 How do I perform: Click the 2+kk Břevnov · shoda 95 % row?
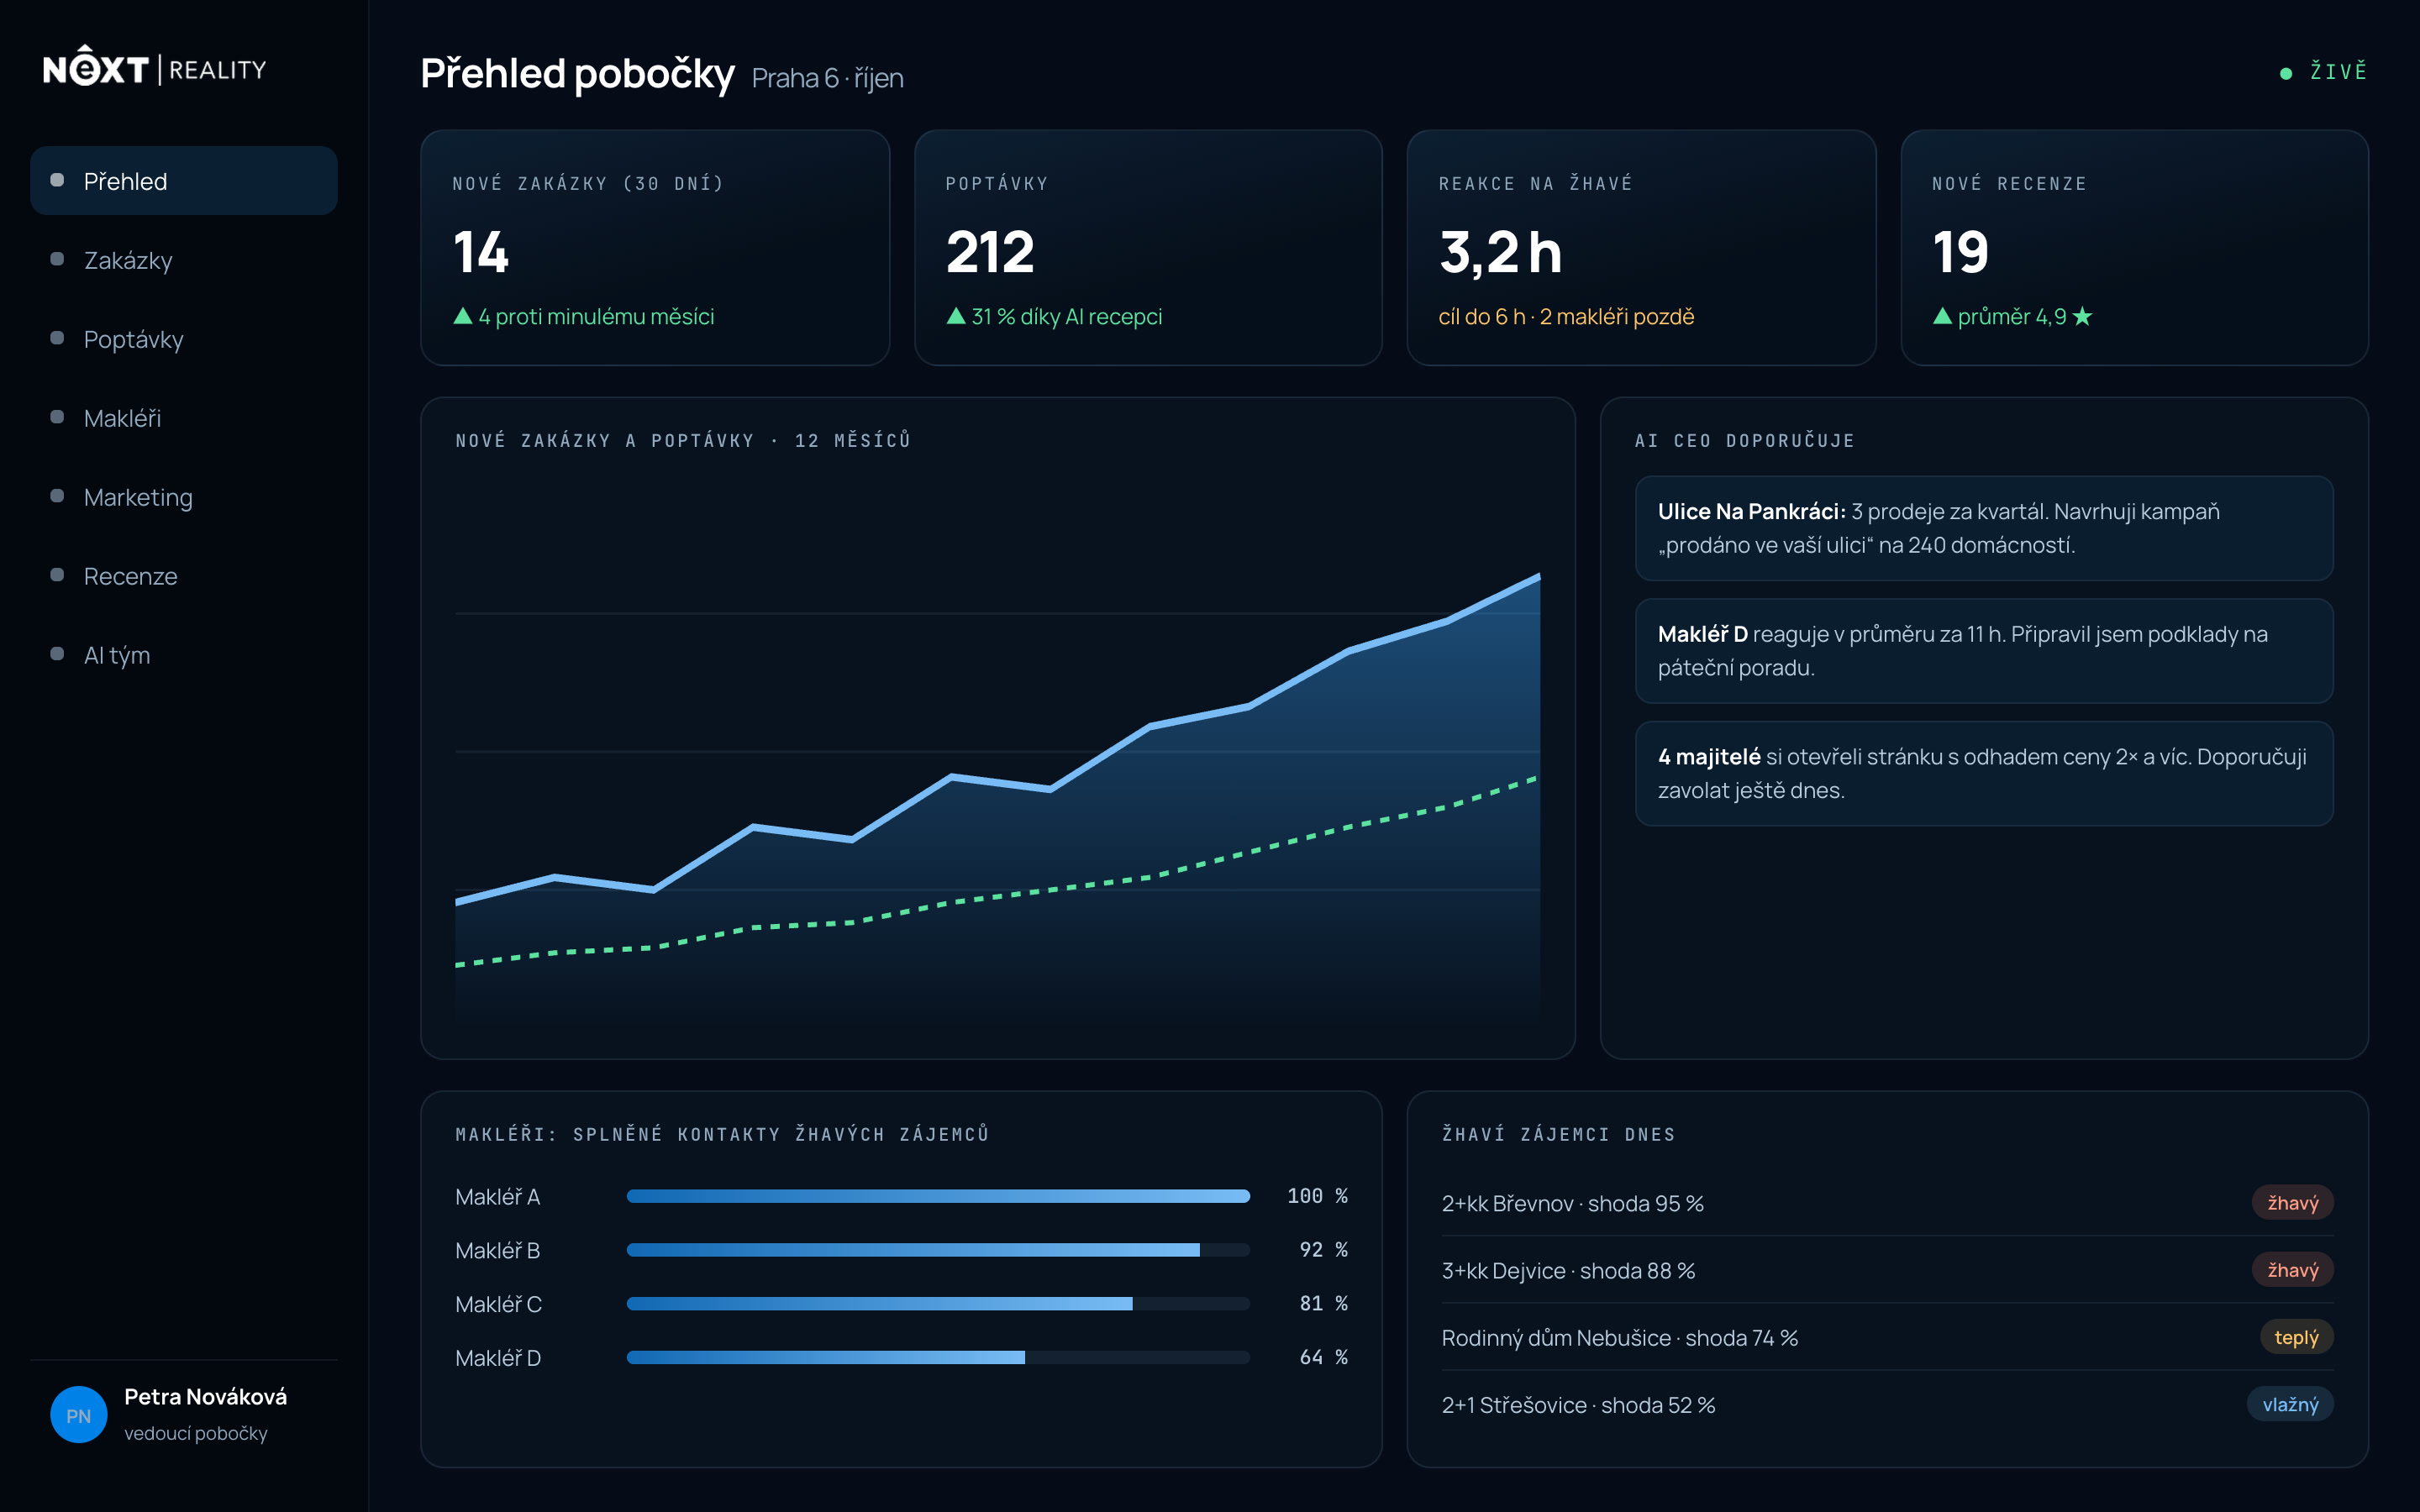coord(1887,1203)
